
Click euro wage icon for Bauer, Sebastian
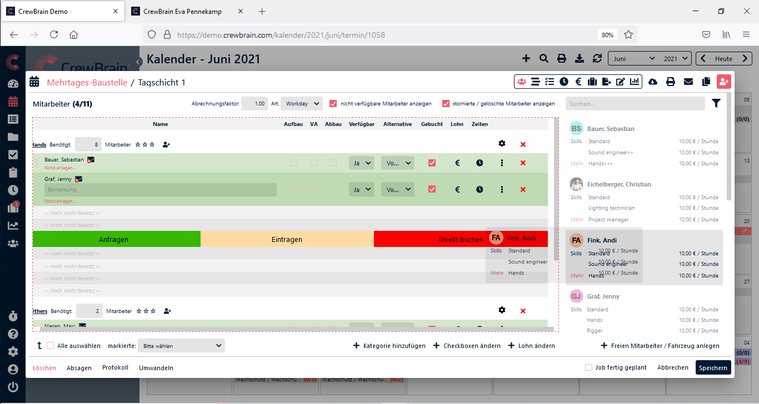coord(458,163)
